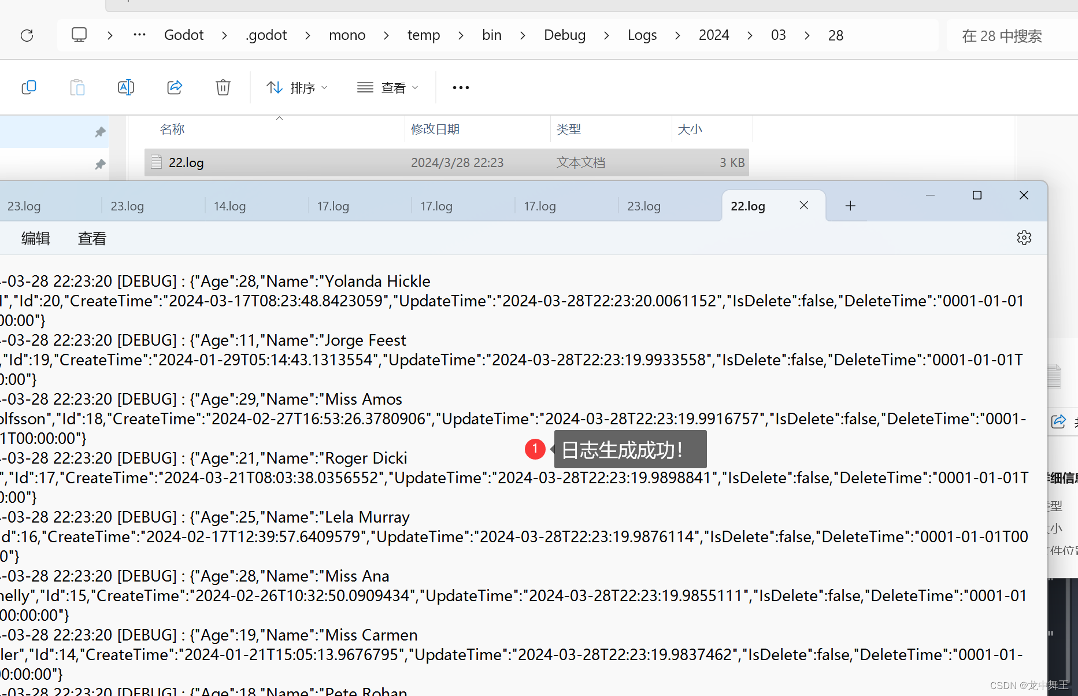The height and width of the screenshot is (696, 1078).
Task: Open the Debug folder from the address path
Action: click(565, 35)
